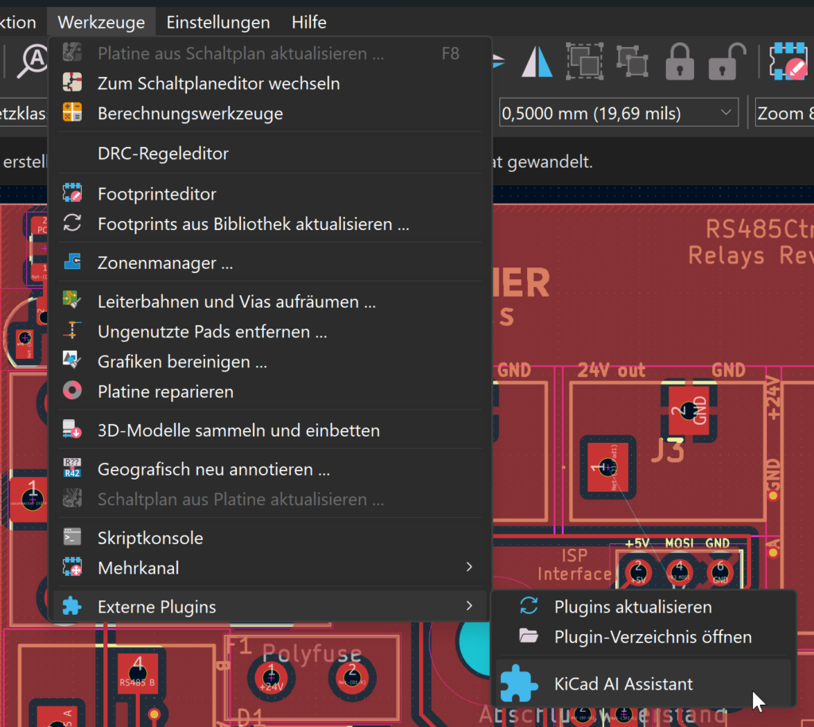Click icon beside 3D-Modelle sammeln und einbetten

coord(72,430)
